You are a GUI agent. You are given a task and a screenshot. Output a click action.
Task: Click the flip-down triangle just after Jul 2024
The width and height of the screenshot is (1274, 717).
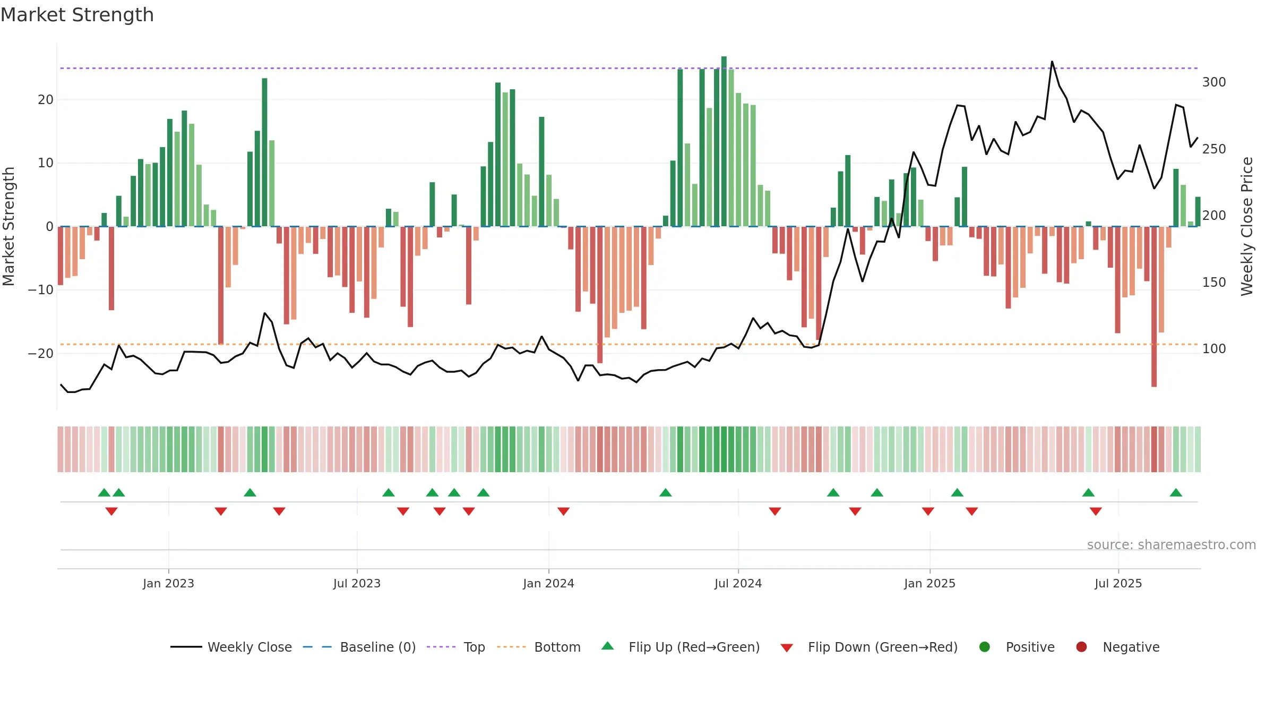point(775,511)
